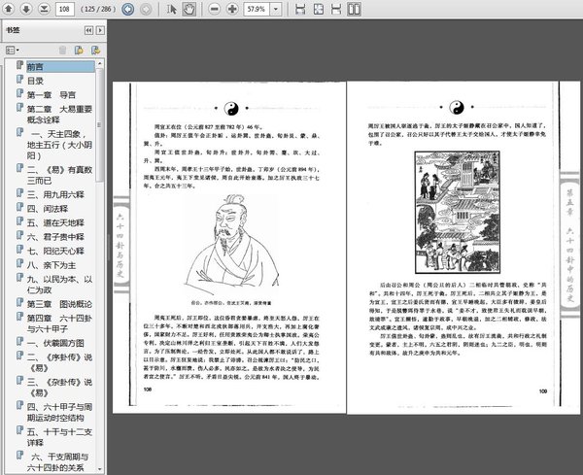Viewport: 583px width, 475px height.
Task: Click the bookmarks panel right arrow button
Action: click(100, 30)
